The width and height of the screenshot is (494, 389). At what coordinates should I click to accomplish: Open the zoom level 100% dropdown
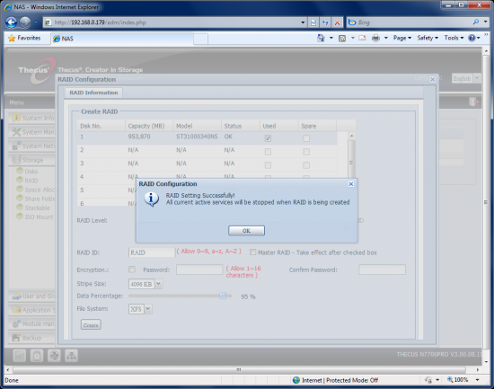coord(478,380)
